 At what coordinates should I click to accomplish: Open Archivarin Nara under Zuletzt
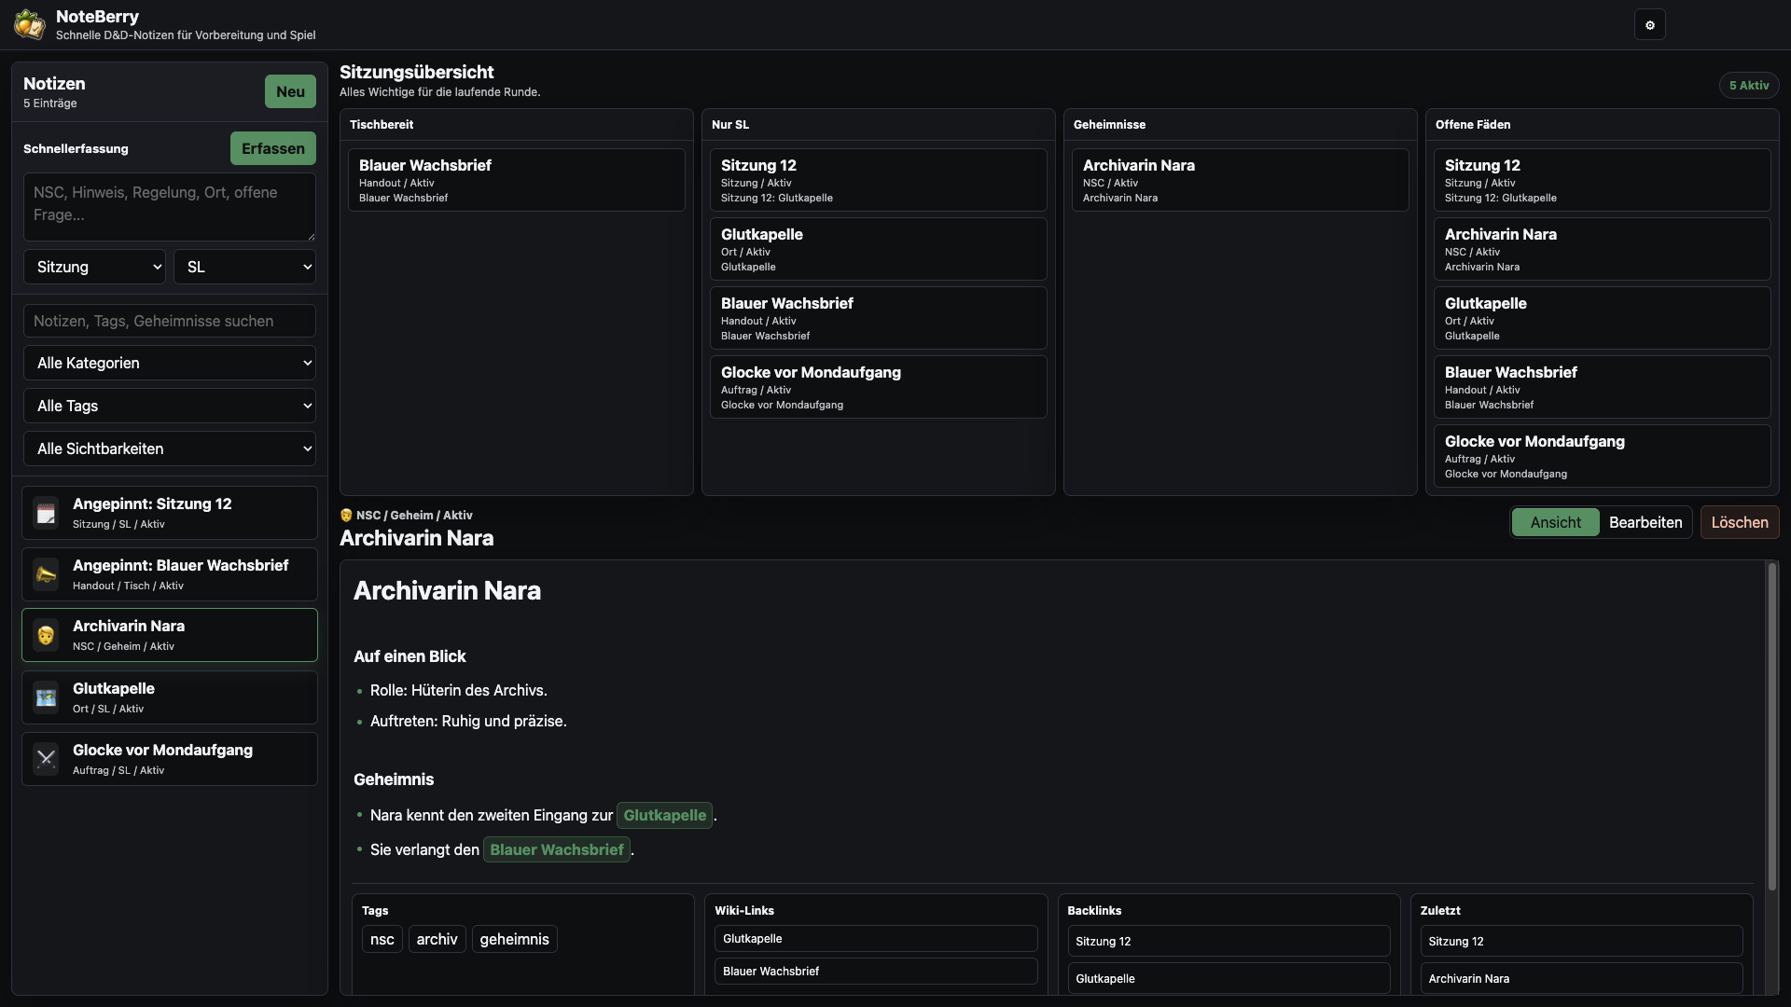point(1581,979)
